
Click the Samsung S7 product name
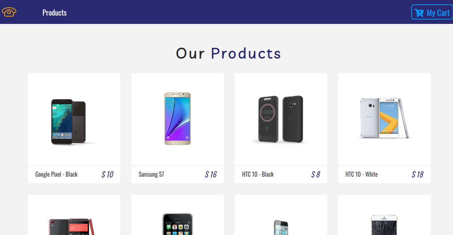151,174
